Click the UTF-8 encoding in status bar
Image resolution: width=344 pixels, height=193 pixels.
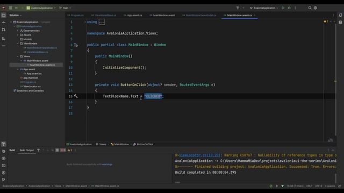pos(318,186)
